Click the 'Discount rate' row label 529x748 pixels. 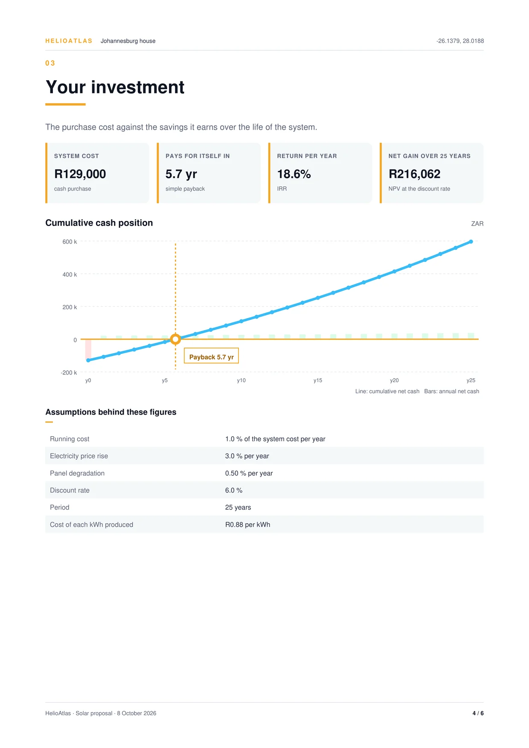[70, 490]
